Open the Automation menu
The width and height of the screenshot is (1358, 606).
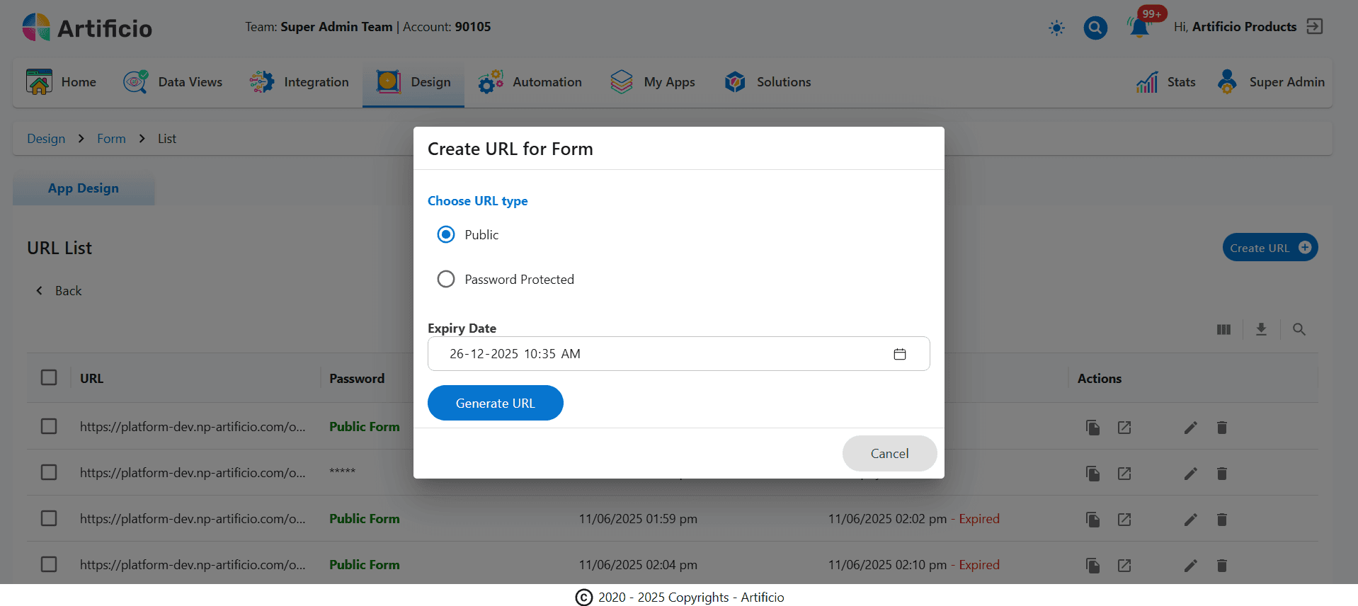point(530,82)
